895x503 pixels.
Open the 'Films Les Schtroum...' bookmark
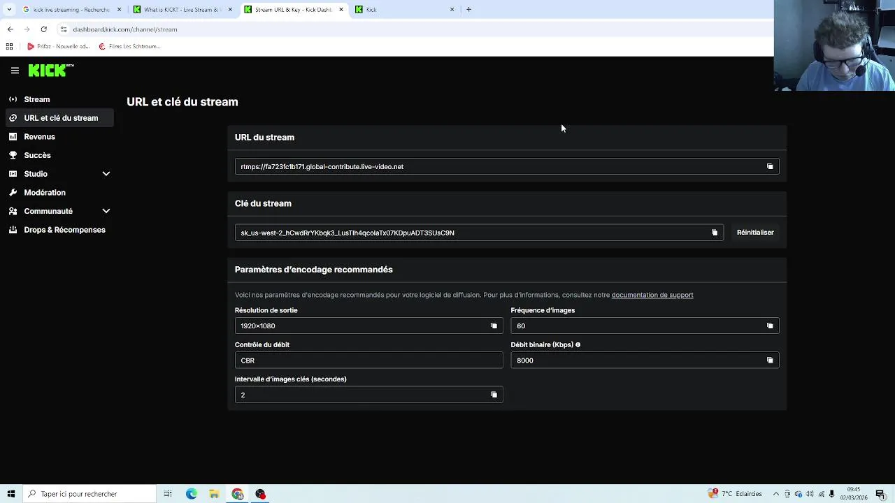130,46
